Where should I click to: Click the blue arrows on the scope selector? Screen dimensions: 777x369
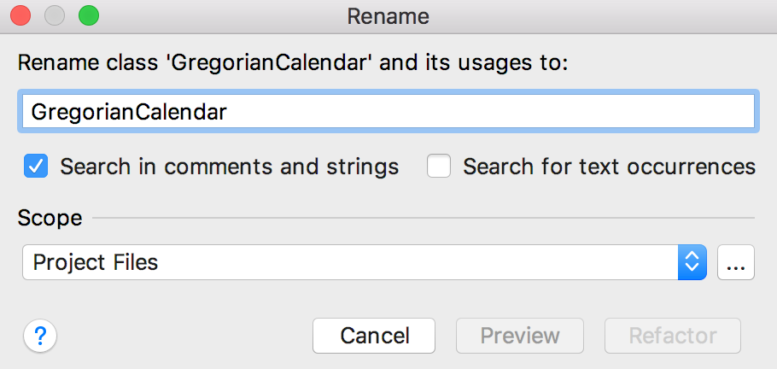692,262
